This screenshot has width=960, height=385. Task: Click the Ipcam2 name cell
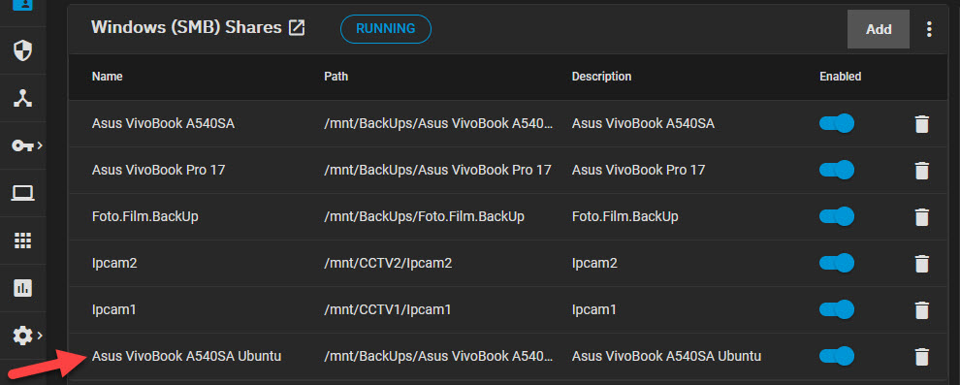click(114, 263)
